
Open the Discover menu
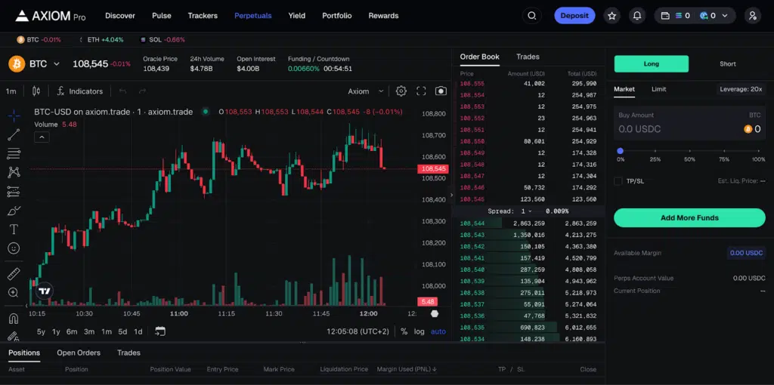120,16
